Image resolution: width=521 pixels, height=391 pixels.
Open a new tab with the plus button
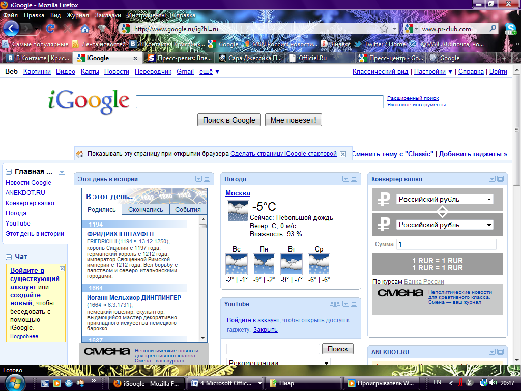pyautogui.click(x=504, y=58)
